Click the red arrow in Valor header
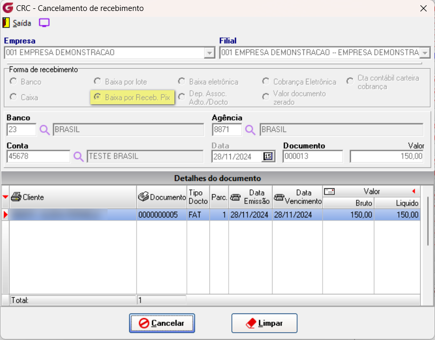435x340 pixels. coord(414,191)
